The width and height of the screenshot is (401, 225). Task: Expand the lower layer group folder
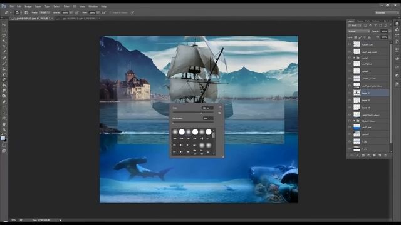[354, 121]
